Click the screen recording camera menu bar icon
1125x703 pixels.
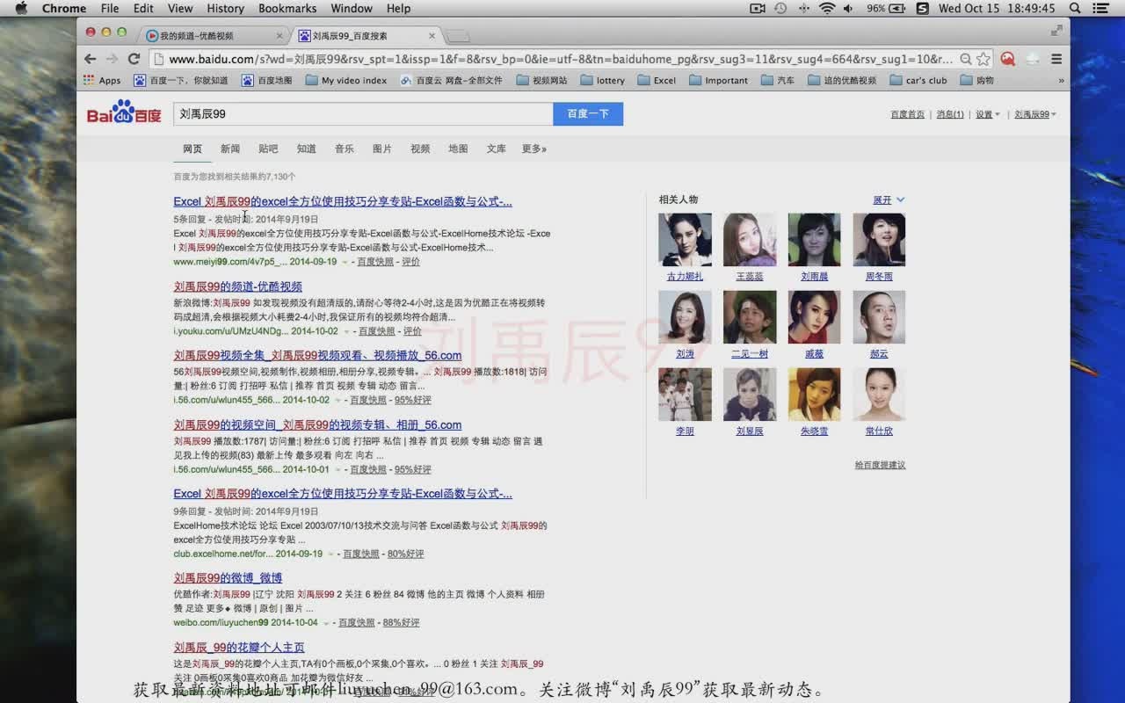tap(758, 8)
